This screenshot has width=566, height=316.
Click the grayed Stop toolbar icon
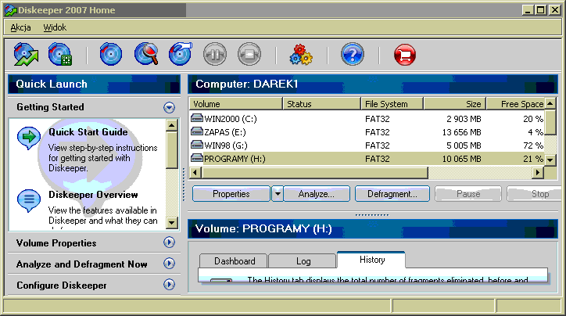[249, 55]
